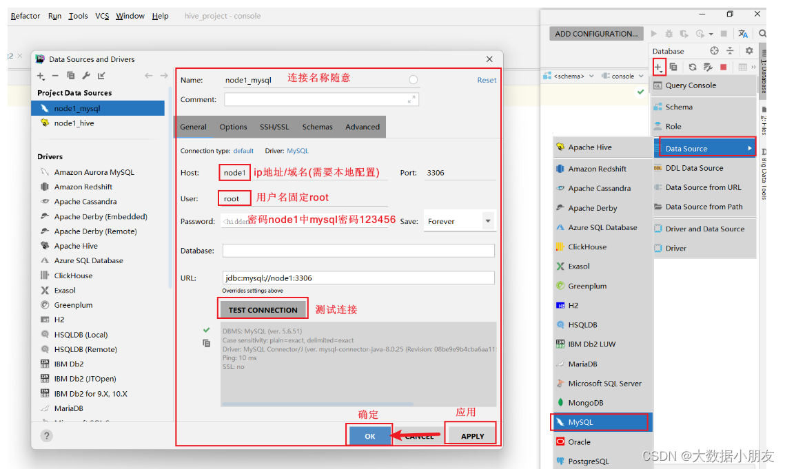Click the Connection type default link
785x469 pixels.
(243, 151)
